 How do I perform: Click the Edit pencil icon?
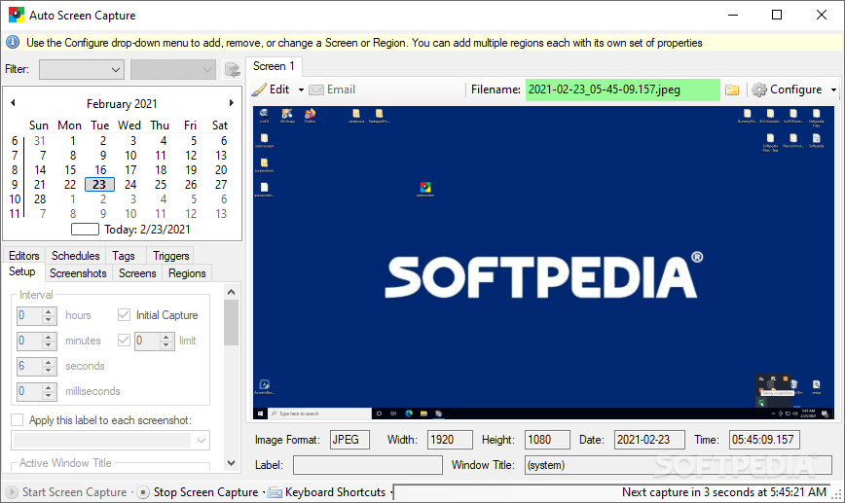(259, 90)
